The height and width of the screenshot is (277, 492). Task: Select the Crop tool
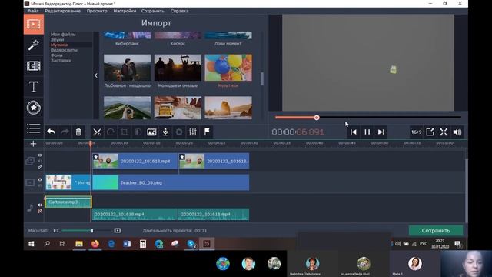click(x=125, y=132)
